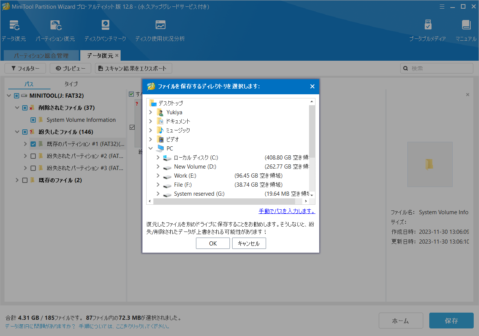Viewport: 479px width, 336px height.
Task: Collapse the PC node in dialog
Action: point(151,149)
